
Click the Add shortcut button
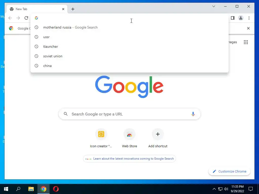point(158,138)
